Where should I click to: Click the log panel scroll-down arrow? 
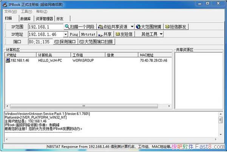[221, 135]
